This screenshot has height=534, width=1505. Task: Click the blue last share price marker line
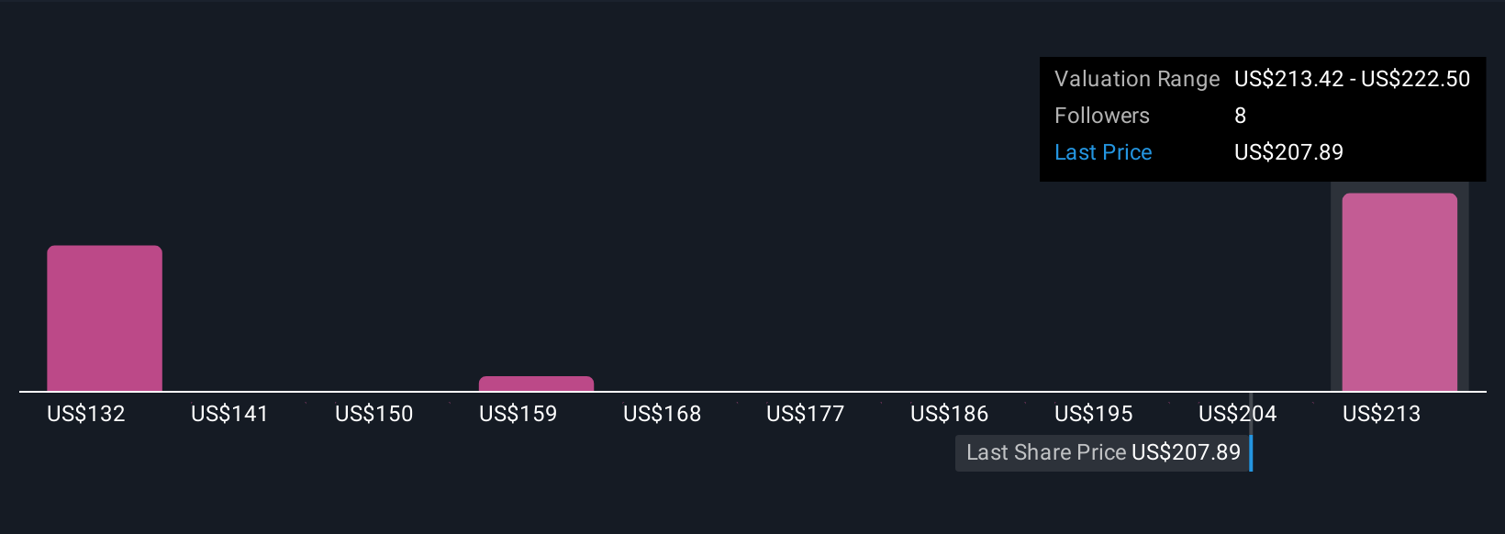(x=1251, y=452)
